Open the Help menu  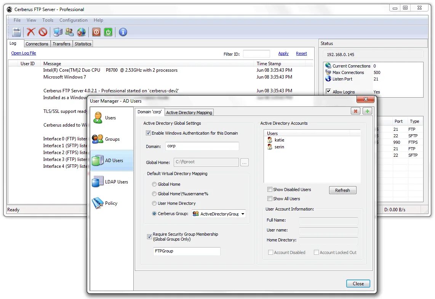coord(98,20)
